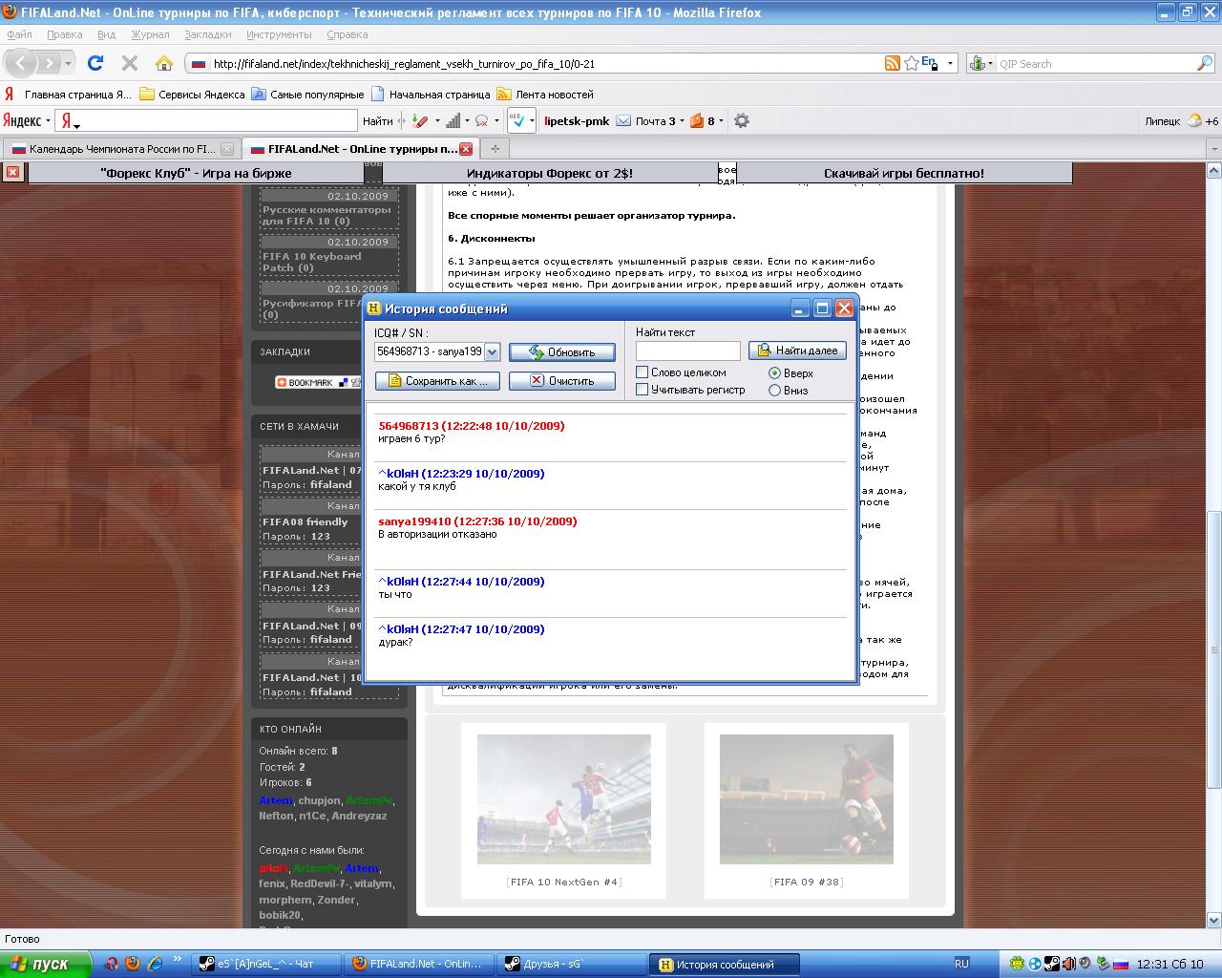Click the chupjon online user link
Viewport: 1222px width, 978px height.
pos(319,800)
